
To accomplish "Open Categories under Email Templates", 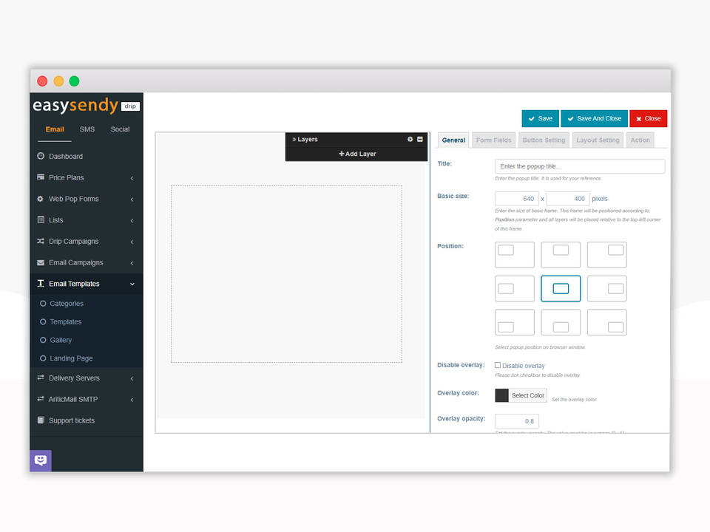I will point(66,304).
